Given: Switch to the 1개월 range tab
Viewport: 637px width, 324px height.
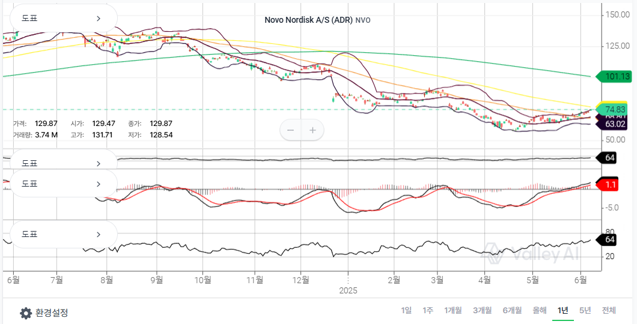Looking at the screenshot, I should [453, 310].
